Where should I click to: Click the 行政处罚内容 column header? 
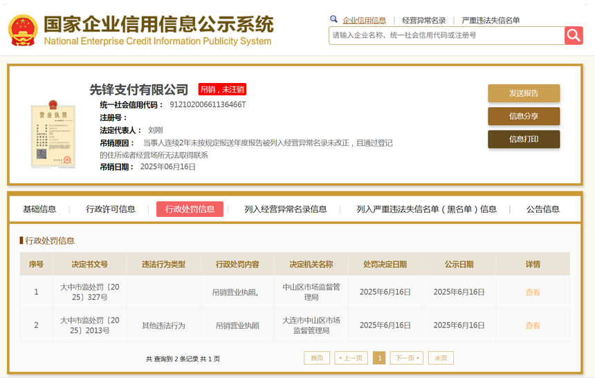(237, 264)
